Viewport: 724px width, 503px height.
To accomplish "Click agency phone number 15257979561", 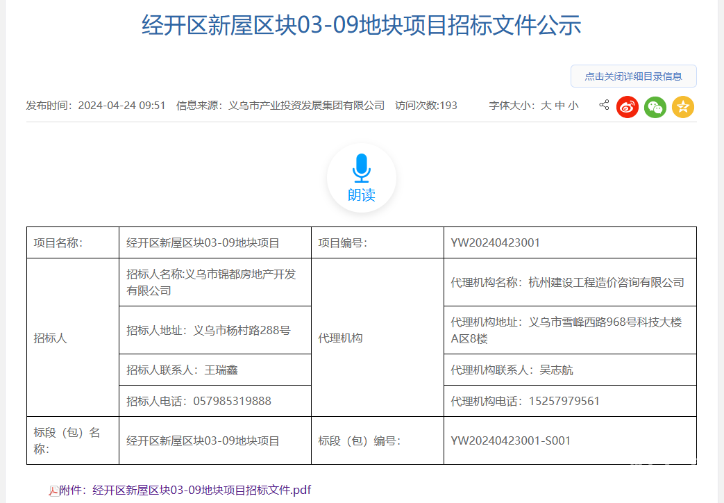I will [564, 401].
